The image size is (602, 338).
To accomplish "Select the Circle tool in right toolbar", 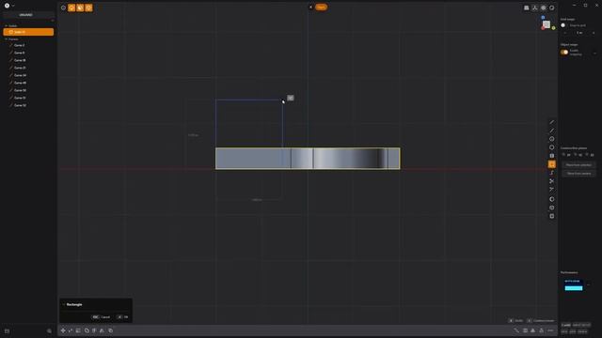I will [x=552, y=139].
